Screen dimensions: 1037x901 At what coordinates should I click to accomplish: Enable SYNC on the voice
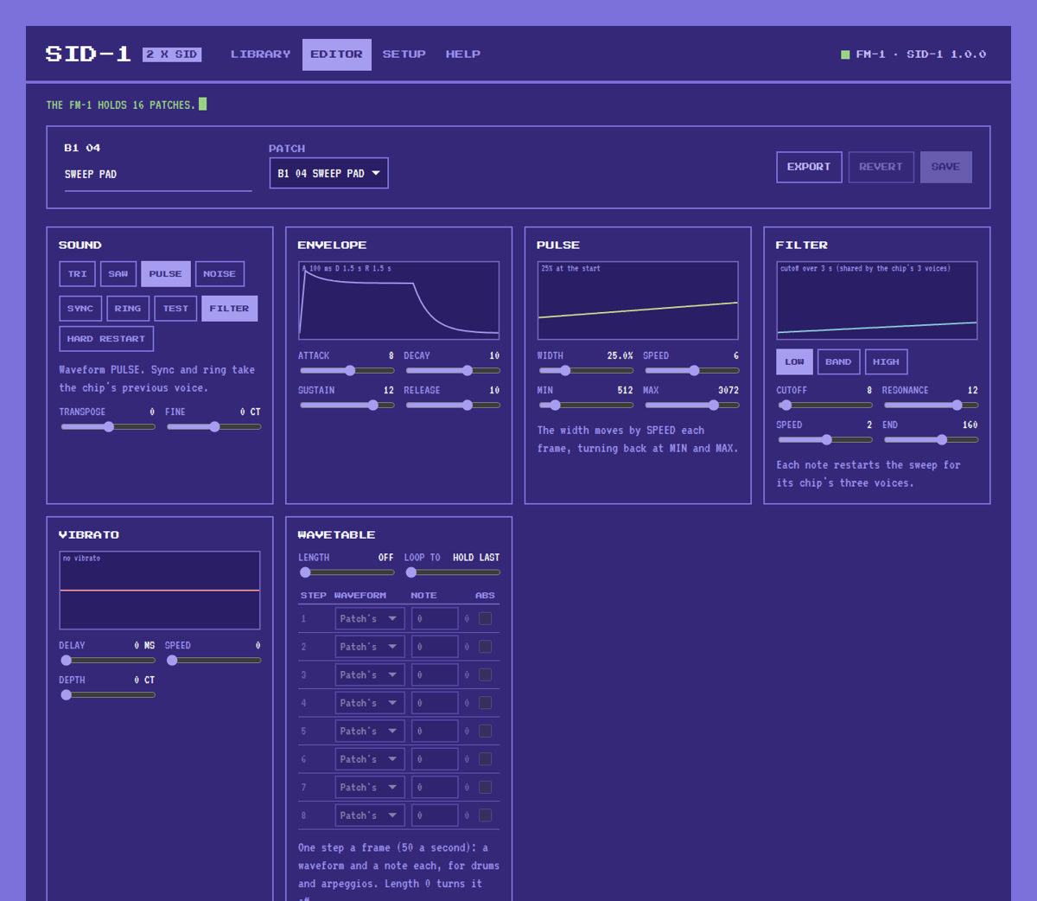(x=80, y=309)
